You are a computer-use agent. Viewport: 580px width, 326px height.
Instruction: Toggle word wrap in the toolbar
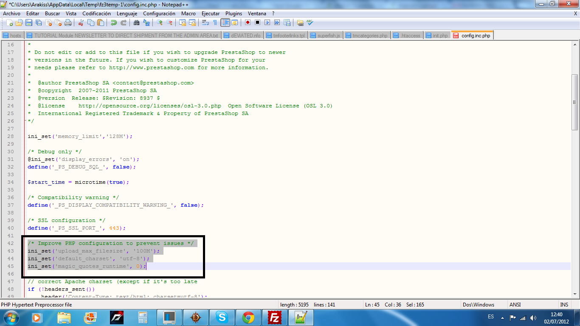205,22
